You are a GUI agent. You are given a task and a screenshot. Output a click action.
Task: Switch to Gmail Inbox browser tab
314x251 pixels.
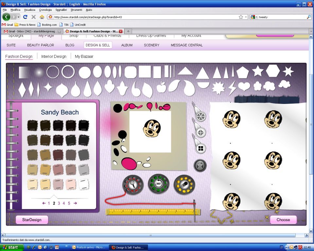coord(32,31)
